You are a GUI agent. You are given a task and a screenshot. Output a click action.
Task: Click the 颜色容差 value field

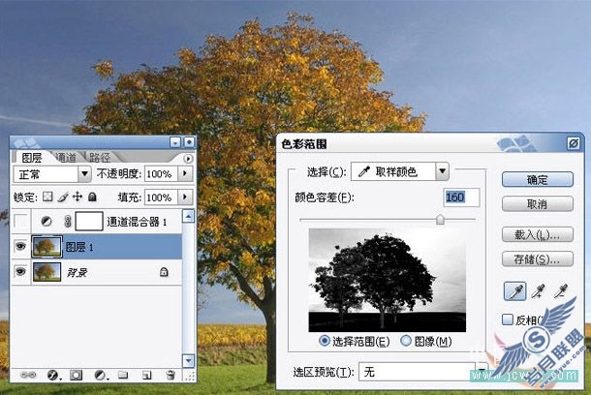(x=462, y=197)
